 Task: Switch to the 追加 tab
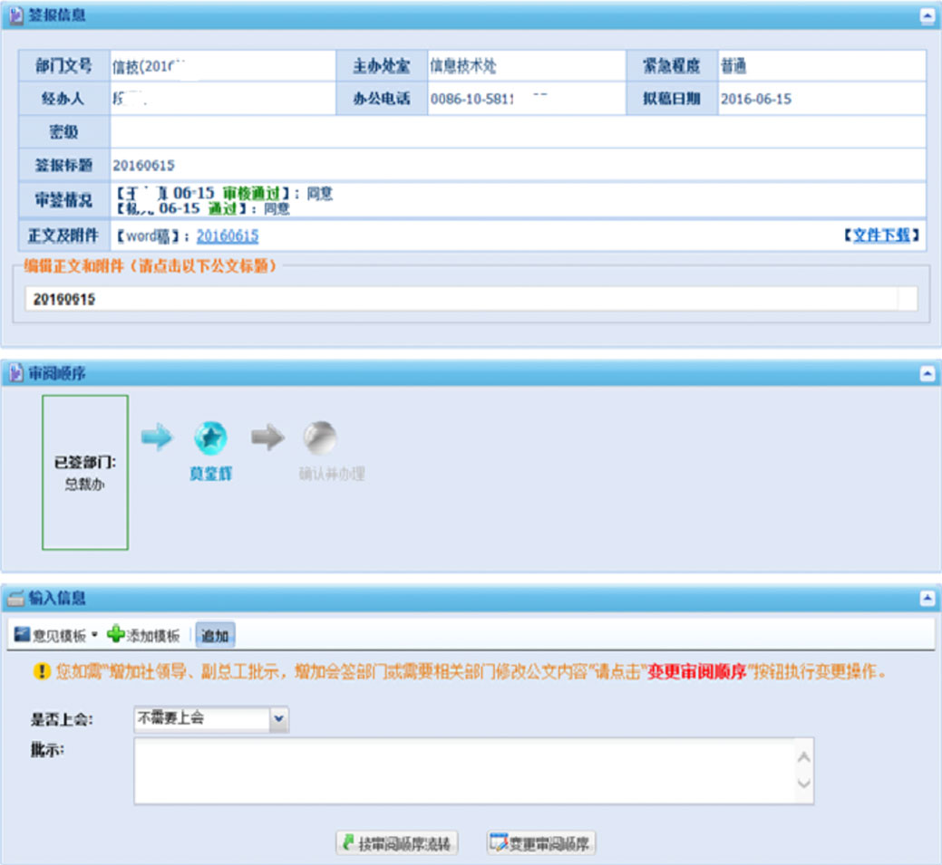click(x=215, y=634)
